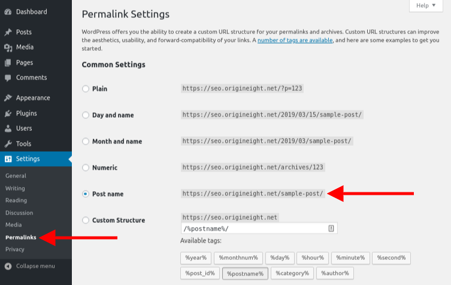451x285 pixels.
Task: Open Dashboard via its gauge icon
Action: 8,12
